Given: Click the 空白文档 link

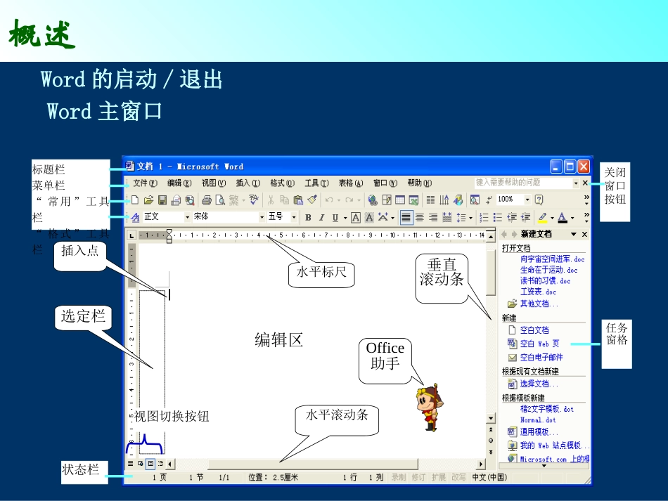Looking at the screenshot, I should 534,330.
